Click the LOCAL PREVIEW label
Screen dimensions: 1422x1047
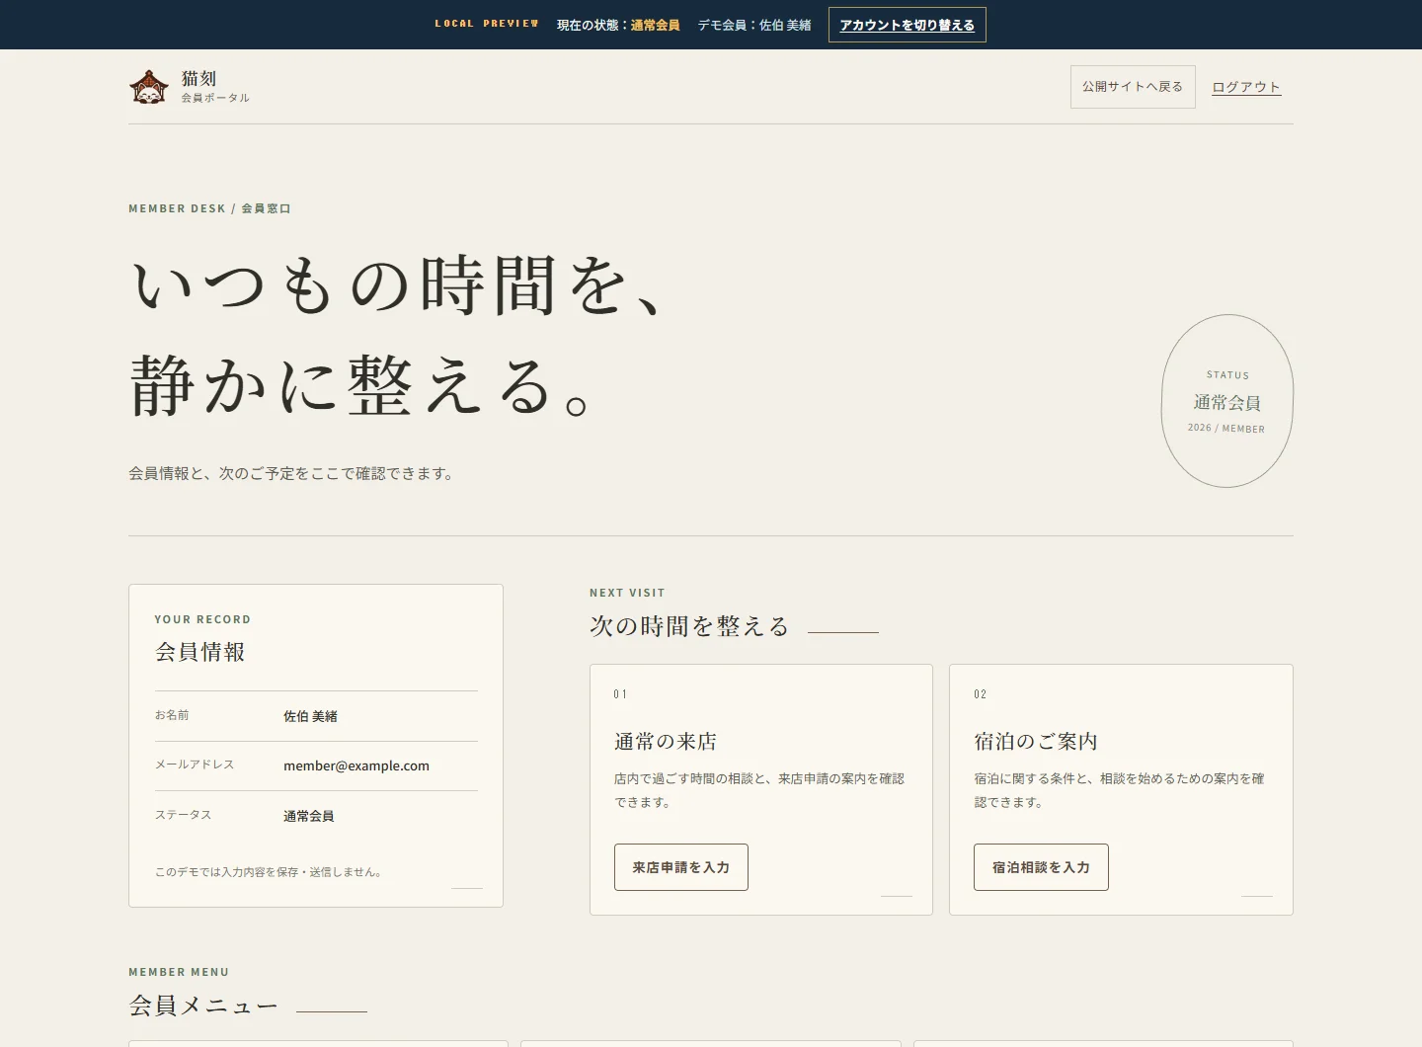(x=487, y=24)
